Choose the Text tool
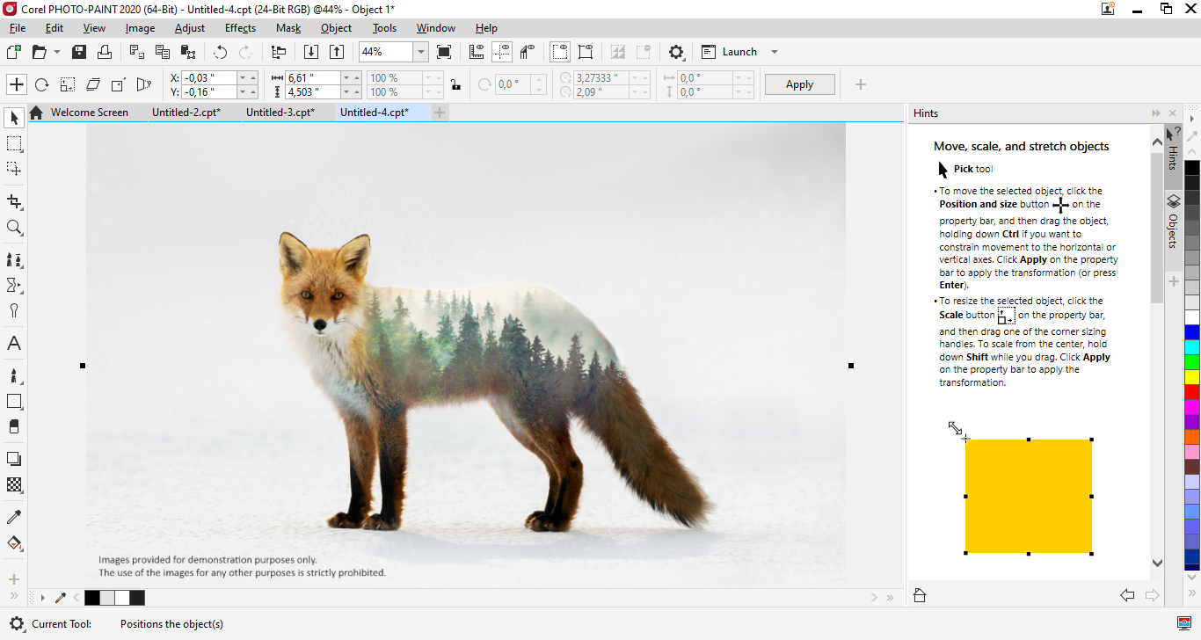Viewport: 1201px width, 640px height. (x=14, y=344)
